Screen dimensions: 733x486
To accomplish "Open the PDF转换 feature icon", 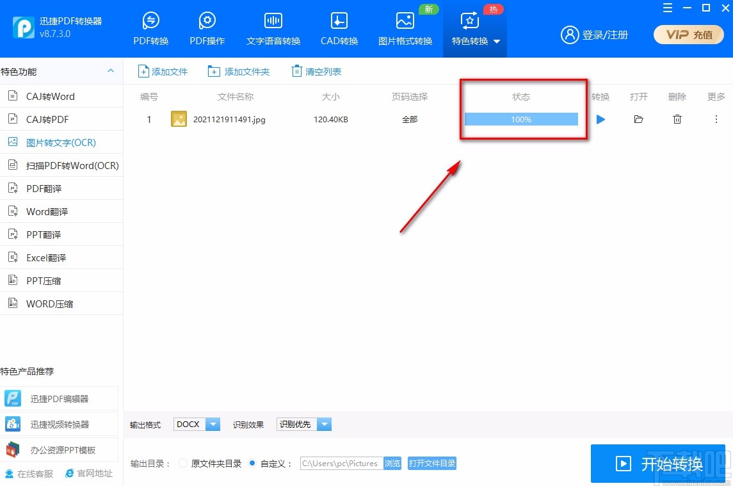I will click(x=151, y=28).
